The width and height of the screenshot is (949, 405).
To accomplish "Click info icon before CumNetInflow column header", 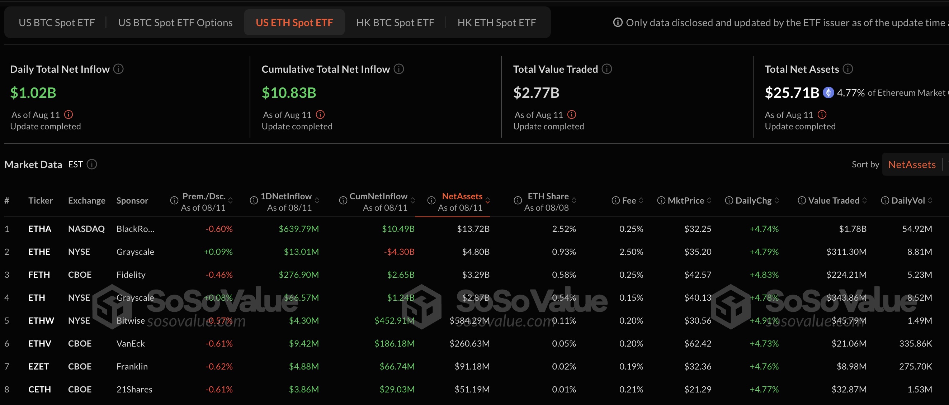I will coord(343,200).
